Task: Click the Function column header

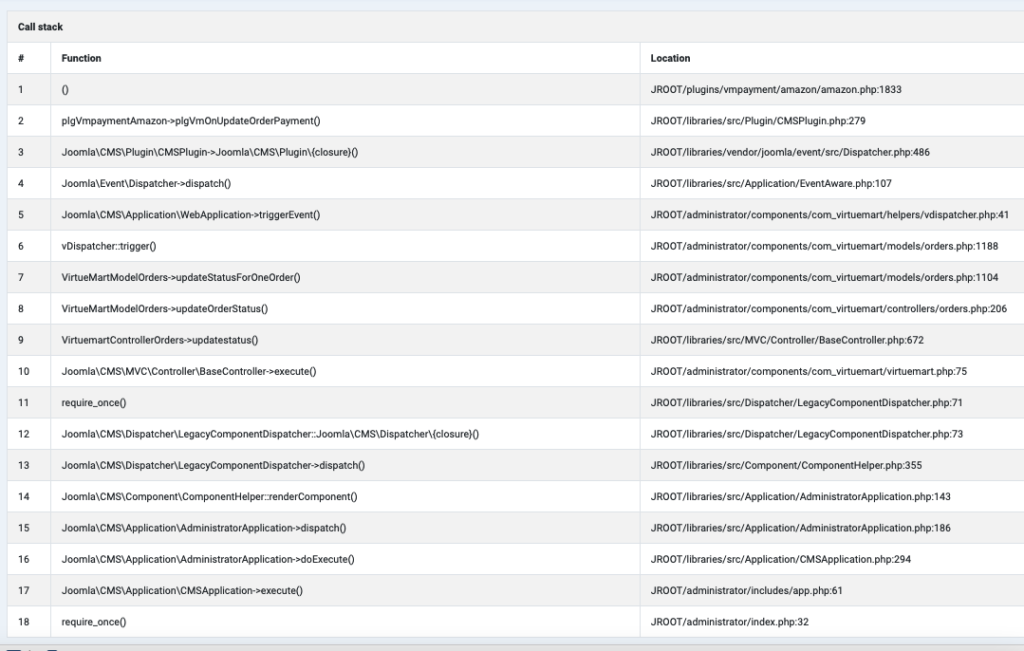Action: click(82, 59)
